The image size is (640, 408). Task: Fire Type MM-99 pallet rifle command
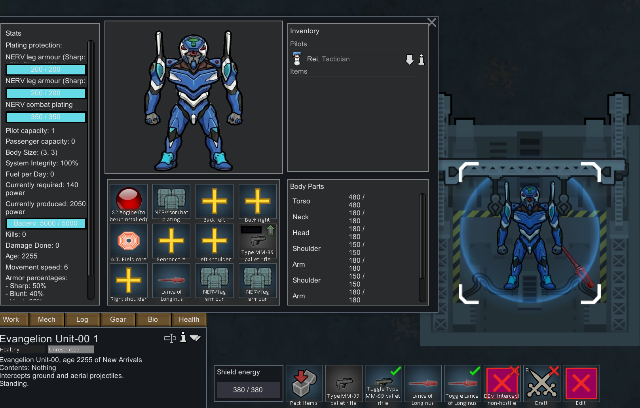click(344, 383)
